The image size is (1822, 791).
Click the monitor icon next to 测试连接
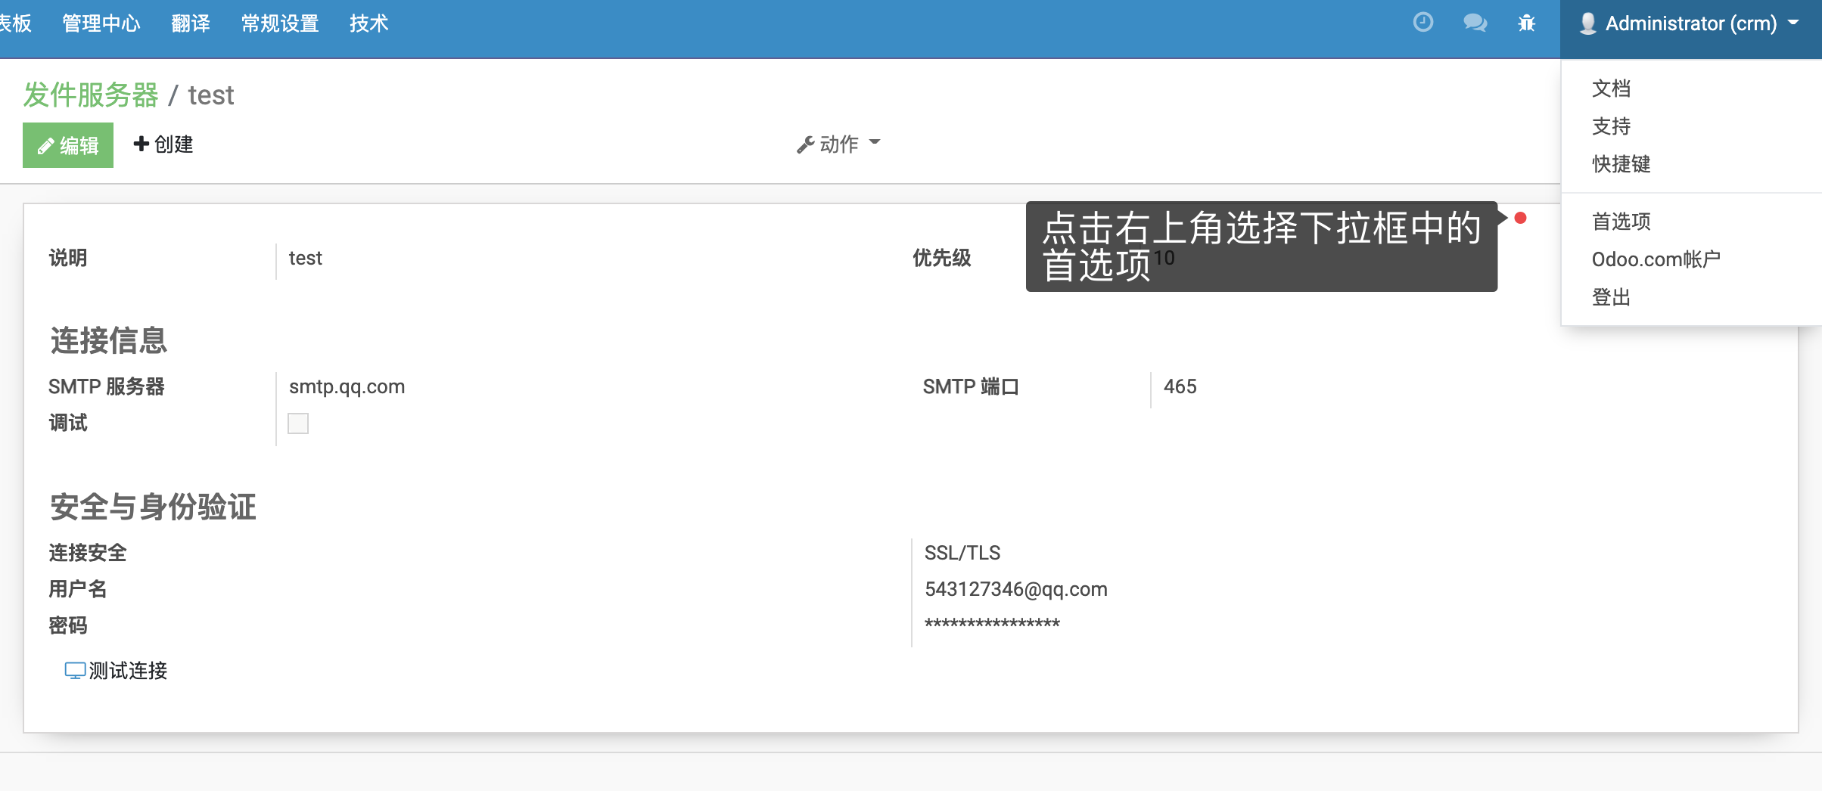tap(74, 670)
